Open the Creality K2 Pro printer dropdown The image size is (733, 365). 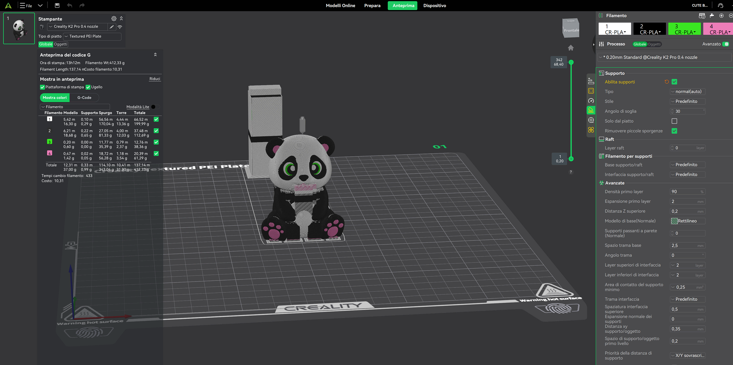coord(77,27)
